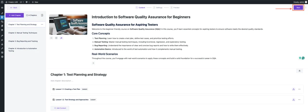The height and width of the screenshot is (112, 308).
Task: Collapse Chapter 1 with double chevron
Action: click(x=300, y=71)
